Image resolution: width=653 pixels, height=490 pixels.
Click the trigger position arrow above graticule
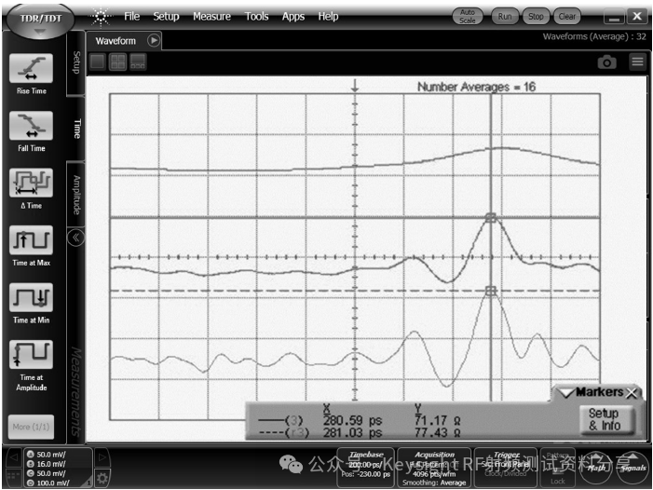pos(355,86)
